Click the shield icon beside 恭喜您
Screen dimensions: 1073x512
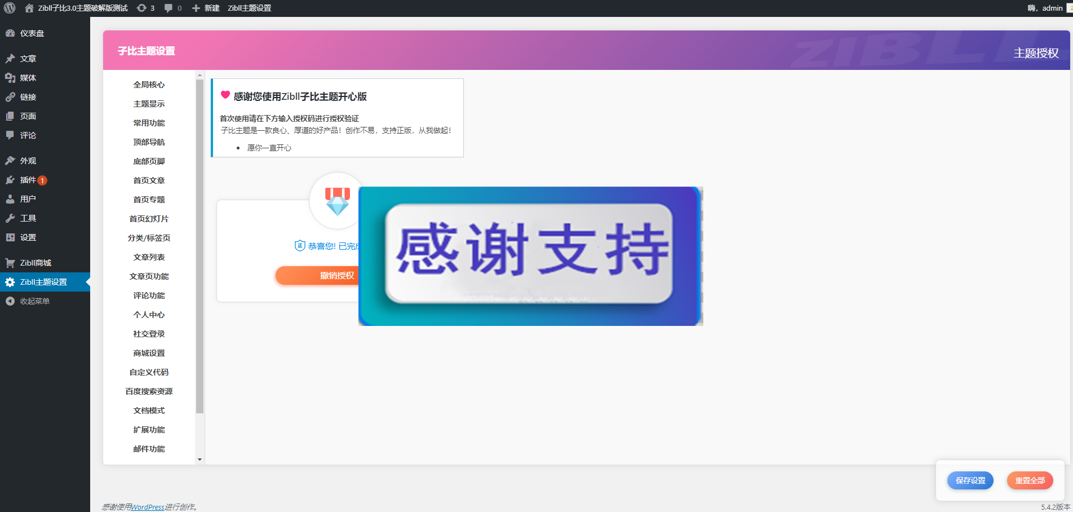(x=300, y=245)
